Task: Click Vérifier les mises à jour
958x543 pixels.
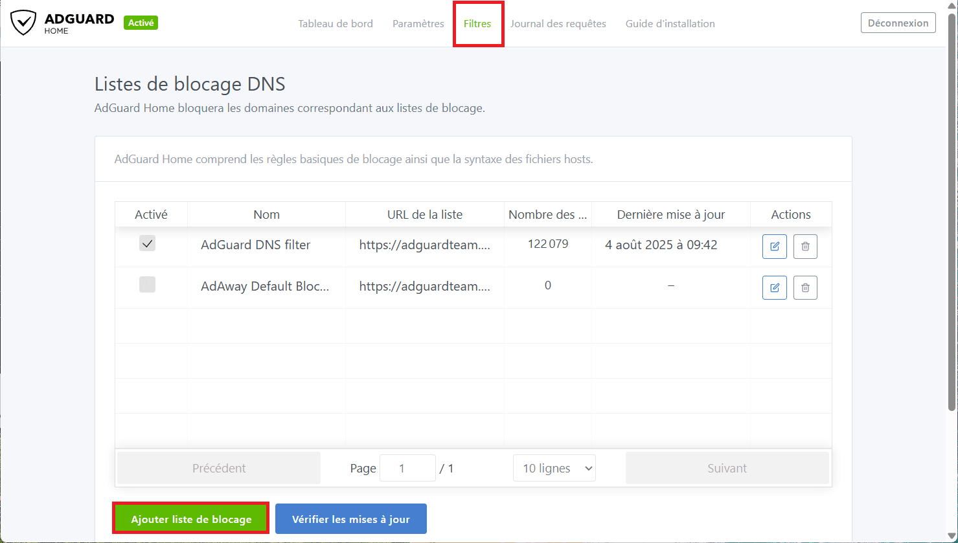Action: tap(351, 518)
